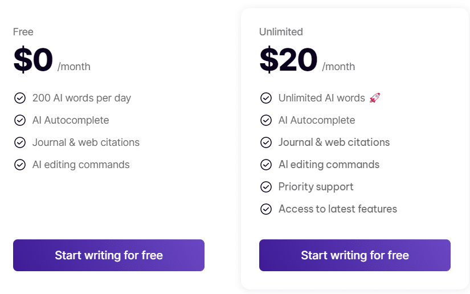Click the $0 per month price
The image size is (470, 294).
point(51,60)
